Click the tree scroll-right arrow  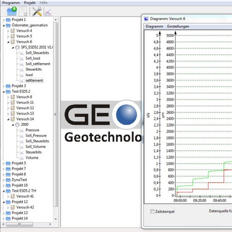click(x=50, y=224)
